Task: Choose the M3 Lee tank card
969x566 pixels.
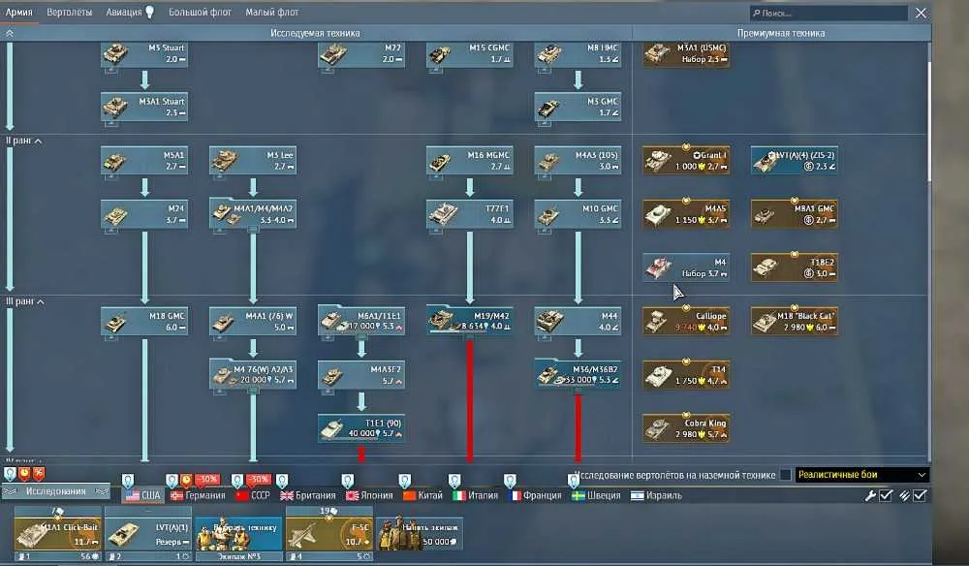Action: [253, 161]
